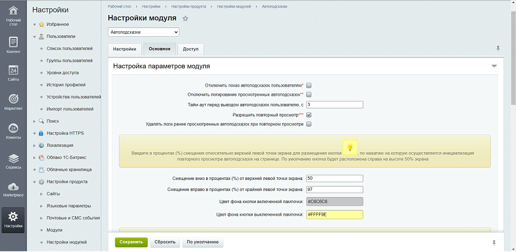
Task: Open the Рабочий стол sidebar icon
Action: [x=14, y=15]
